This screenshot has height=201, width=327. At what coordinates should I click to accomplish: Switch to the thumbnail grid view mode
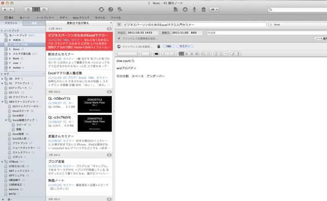pyautogui.click(x=44, y=10)
